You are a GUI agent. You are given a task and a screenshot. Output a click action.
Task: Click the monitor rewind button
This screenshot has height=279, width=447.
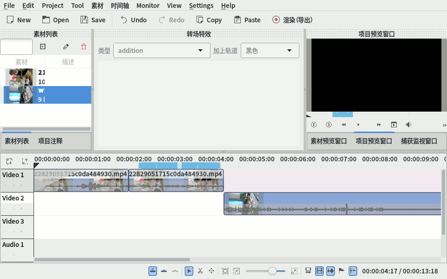[344, 125]
